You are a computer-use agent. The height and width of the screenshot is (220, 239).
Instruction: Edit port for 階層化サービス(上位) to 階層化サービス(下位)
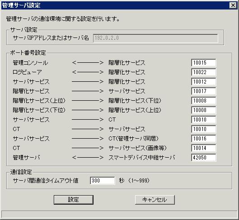(203, 101)
